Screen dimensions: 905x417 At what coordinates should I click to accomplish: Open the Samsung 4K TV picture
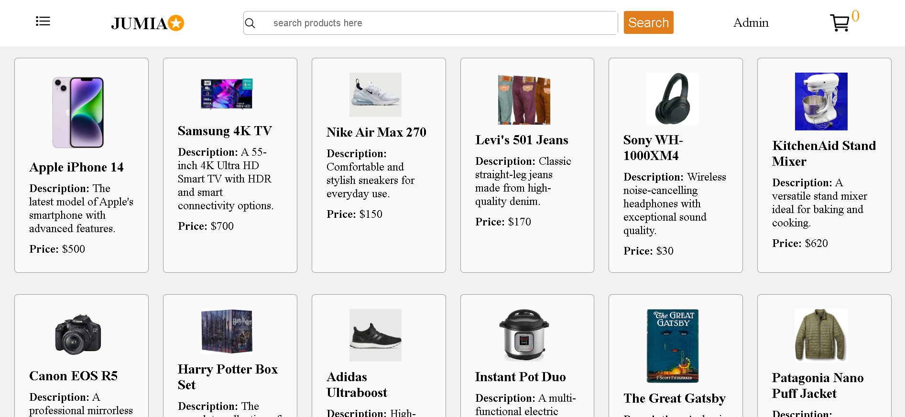pos(227,94)
